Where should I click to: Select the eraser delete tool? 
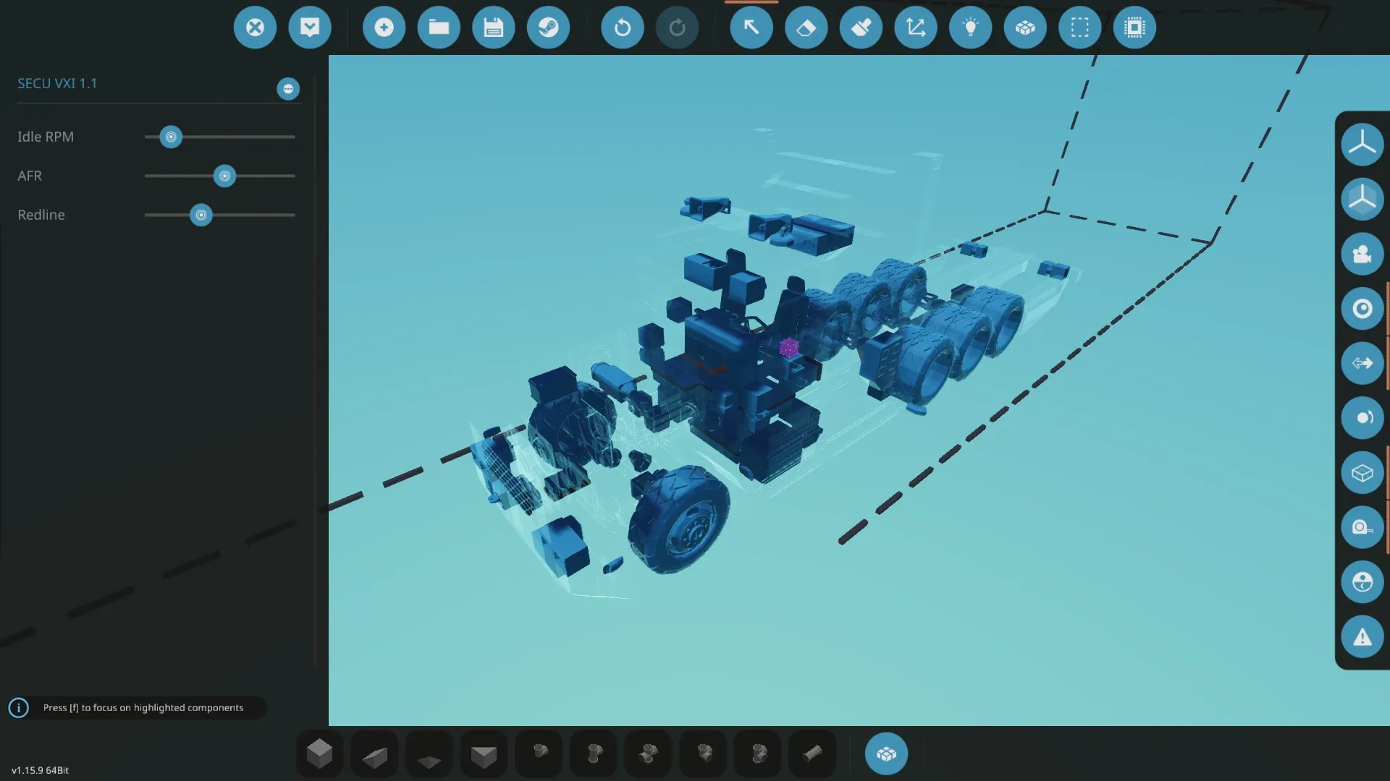[806, 27]
